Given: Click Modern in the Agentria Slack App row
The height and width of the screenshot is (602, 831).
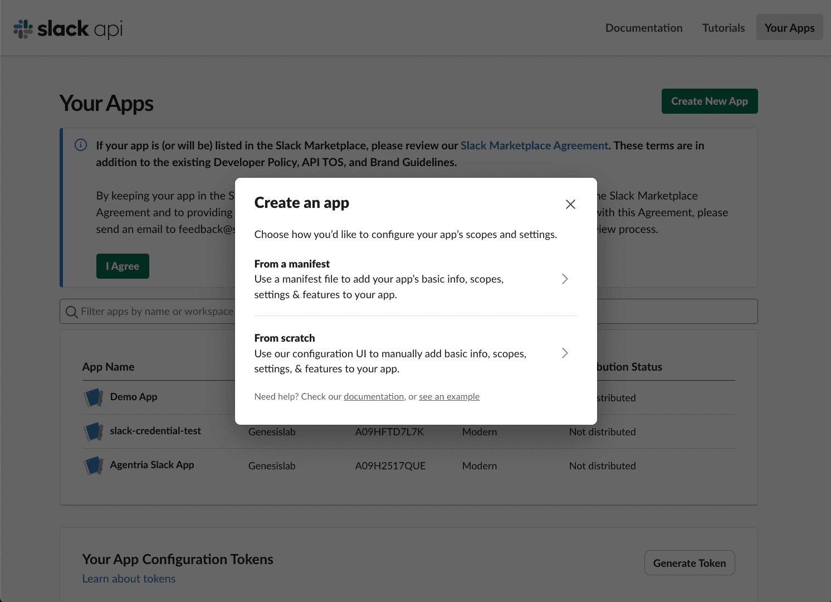Looking at the screenshot, I should tap(480, 466).
